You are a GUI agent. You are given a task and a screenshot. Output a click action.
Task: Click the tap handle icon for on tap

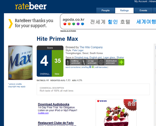click(x=84, y=62)
